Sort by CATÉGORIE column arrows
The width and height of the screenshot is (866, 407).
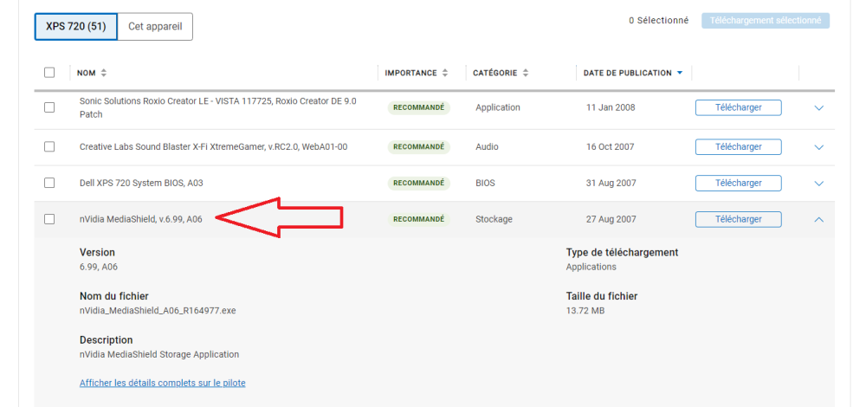526,73
